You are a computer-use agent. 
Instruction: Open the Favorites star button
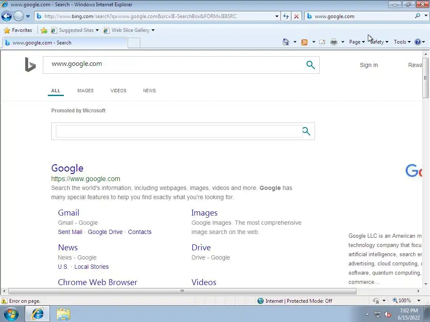coord(18,30)
